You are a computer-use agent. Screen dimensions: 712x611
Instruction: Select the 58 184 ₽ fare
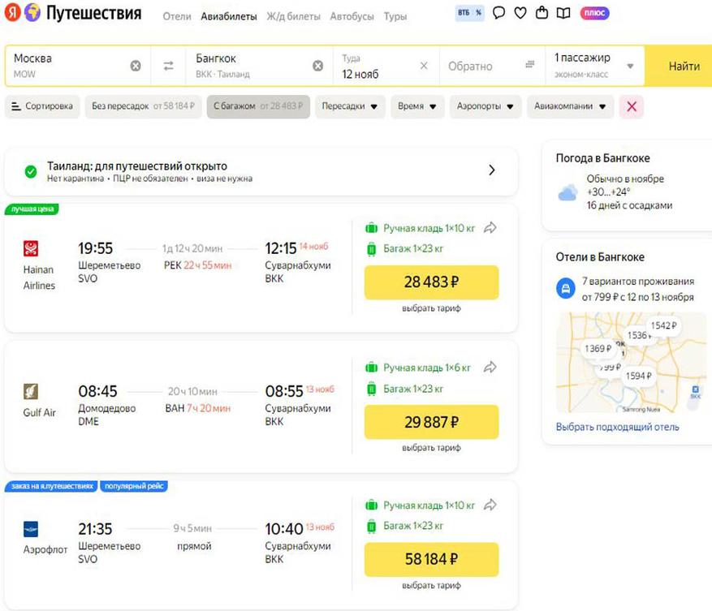pyautogui.click(x=431, y=559)
